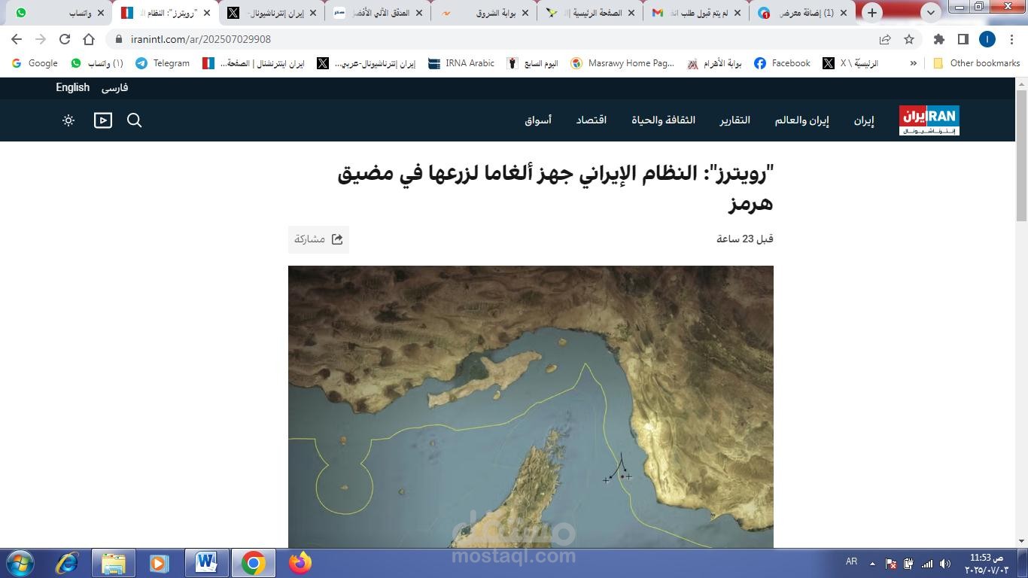Screen dimensions: 1028x578
Task: Switch to the المدقق الآلي tab
Action: point(379,13)
